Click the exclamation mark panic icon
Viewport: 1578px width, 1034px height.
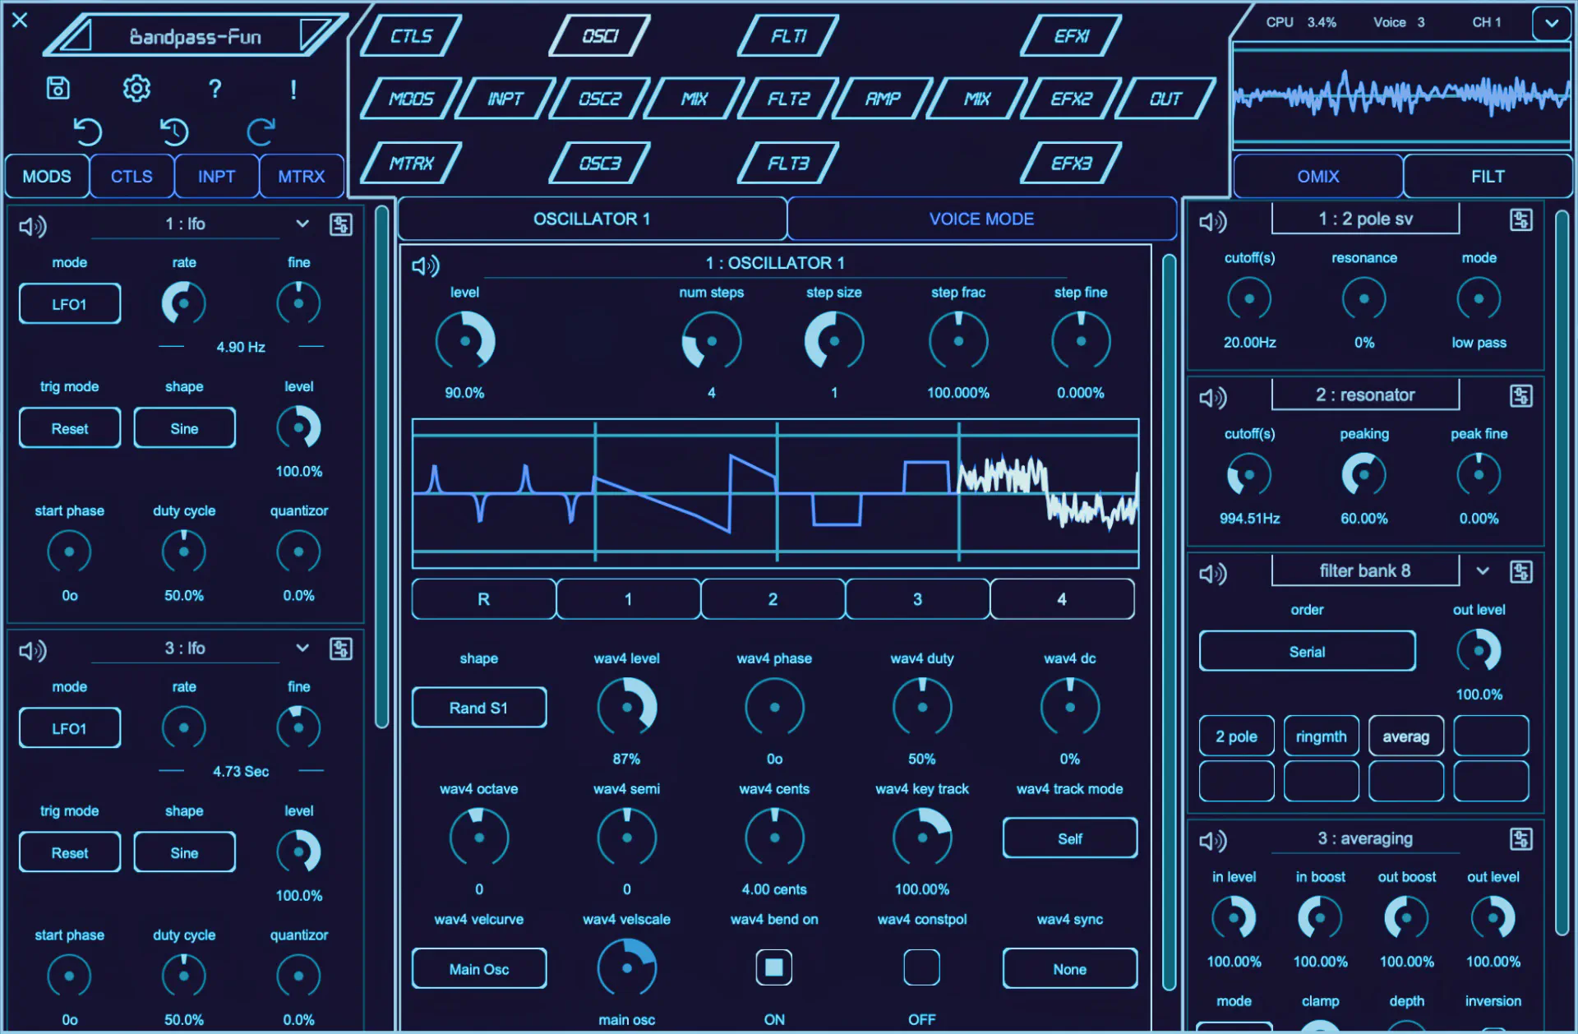(x=293, y=89)
